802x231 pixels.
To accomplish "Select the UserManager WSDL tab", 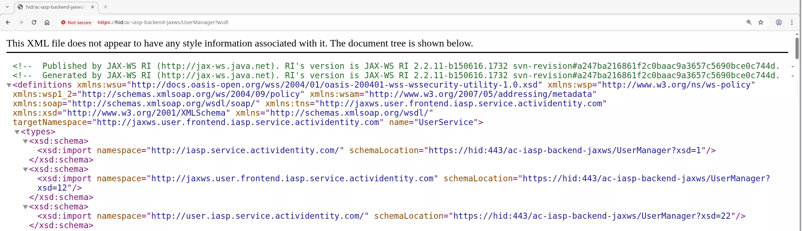I will (x=54, y=7).
